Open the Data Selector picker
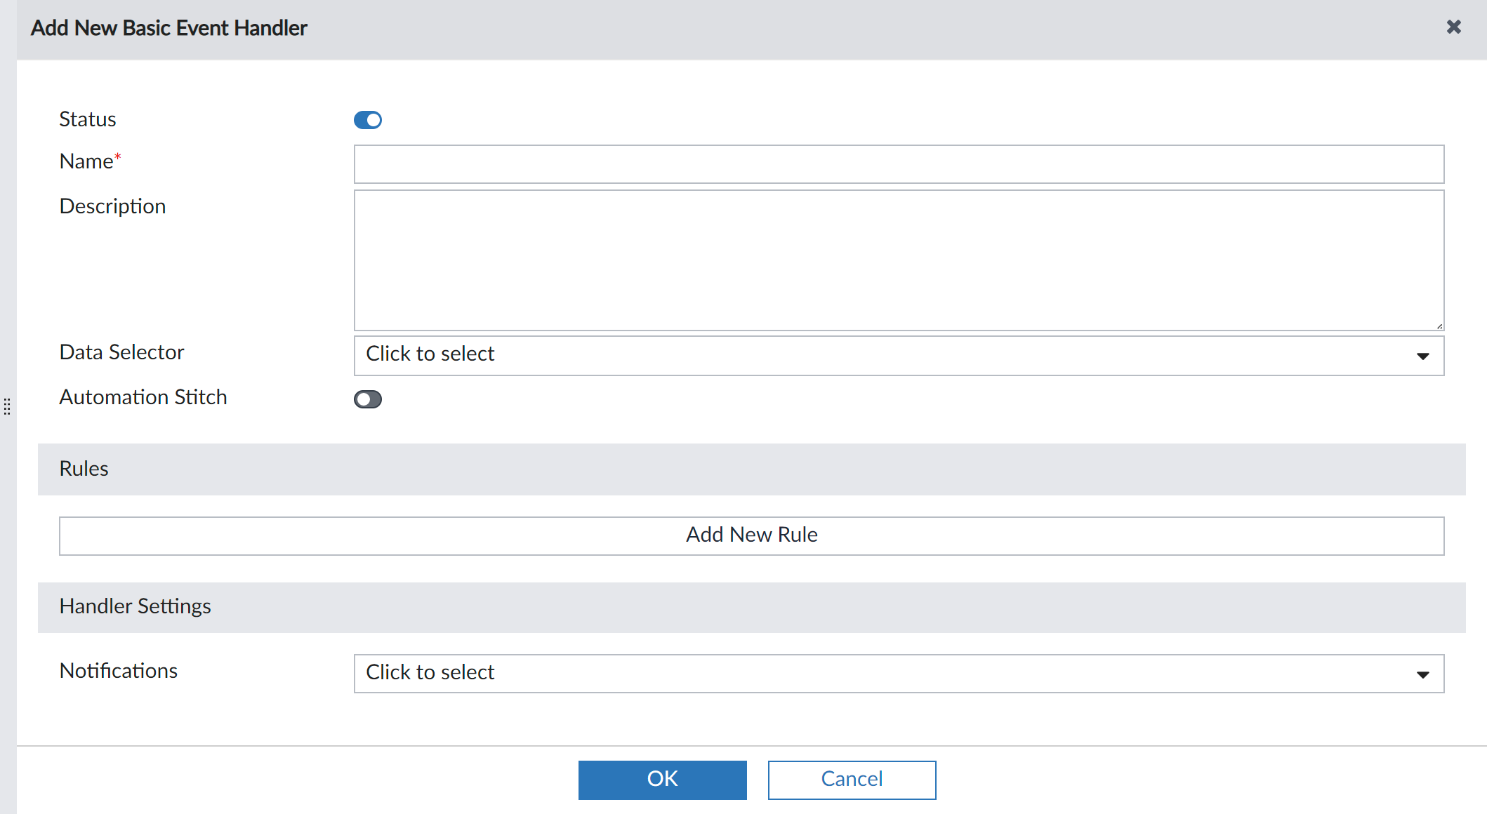The width and height of the screenshot is (1487, 814). pos(842,355)
